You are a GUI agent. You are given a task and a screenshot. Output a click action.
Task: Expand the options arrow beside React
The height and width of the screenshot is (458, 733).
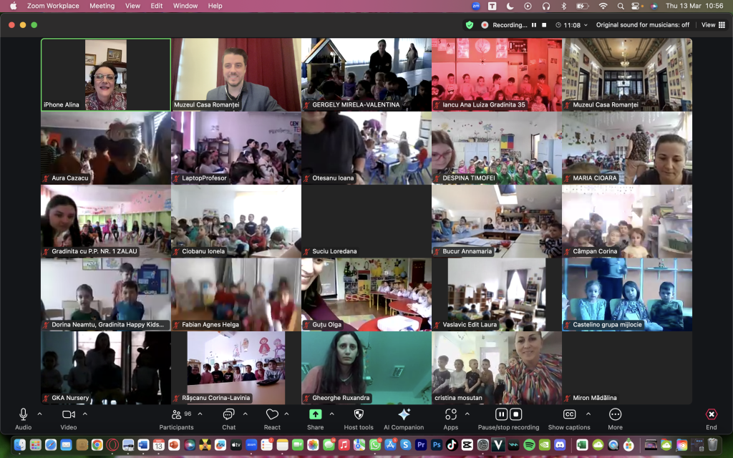pyautogui.click(x=286, y=414)
